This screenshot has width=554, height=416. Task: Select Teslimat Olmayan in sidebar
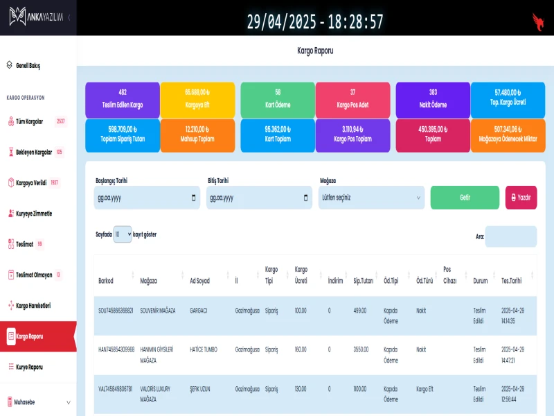tap(34, 275)
